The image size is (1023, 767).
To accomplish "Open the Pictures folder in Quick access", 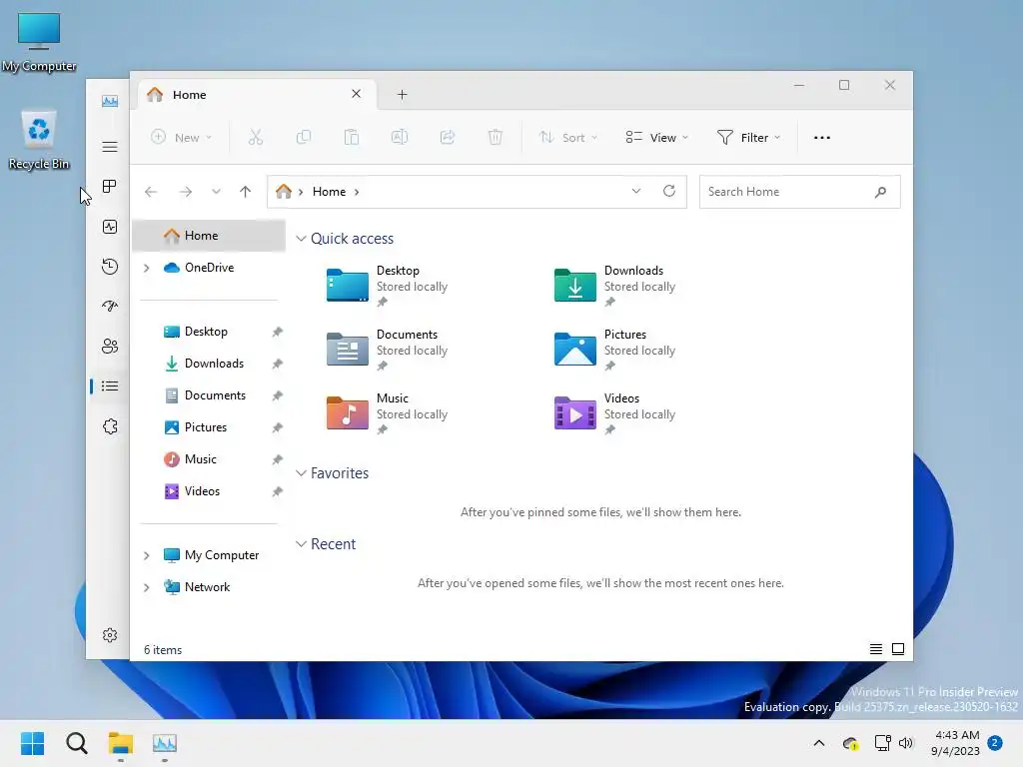I will pos(615,349).
